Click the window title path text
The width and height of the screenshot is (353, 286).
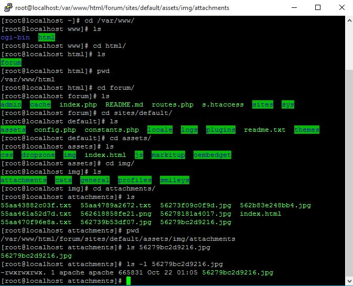pyautogui.click(x=122, y=8)
